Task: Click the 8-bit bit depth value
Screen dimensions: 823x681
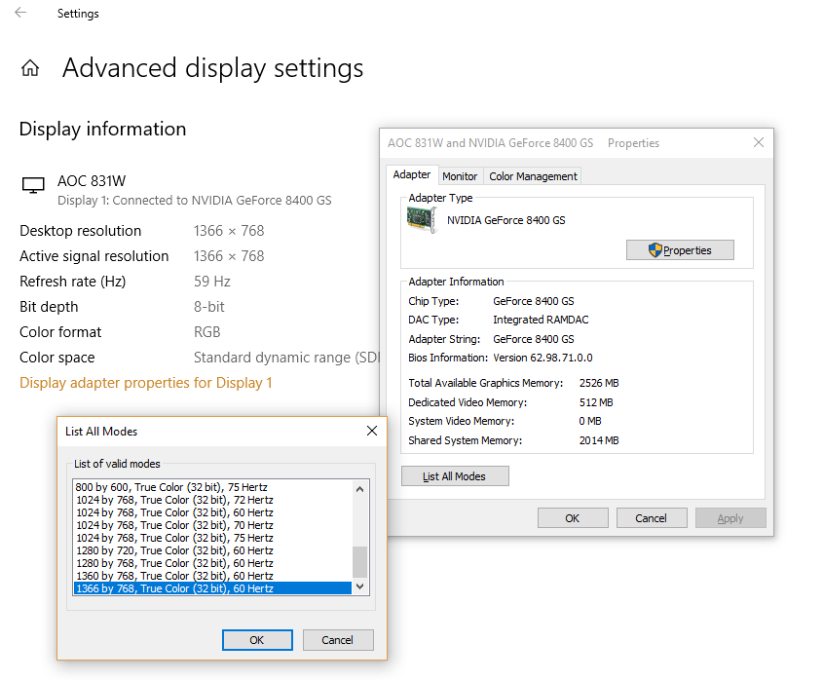Action: (x=208, y=307)
